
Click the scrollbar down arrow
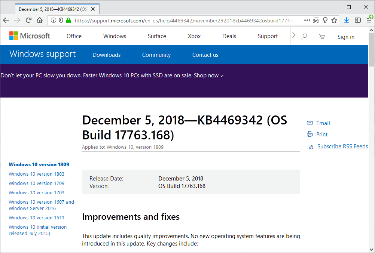tap(371, 250)
